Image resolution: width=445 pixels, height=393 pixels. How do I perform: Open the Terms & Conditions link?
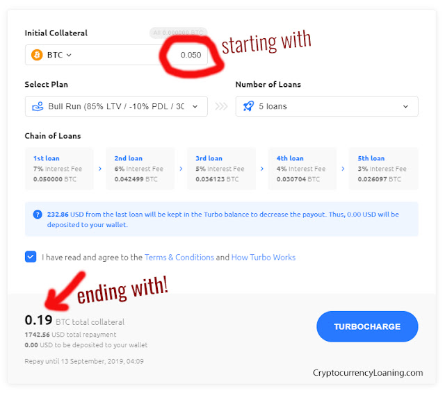[179, 258]
